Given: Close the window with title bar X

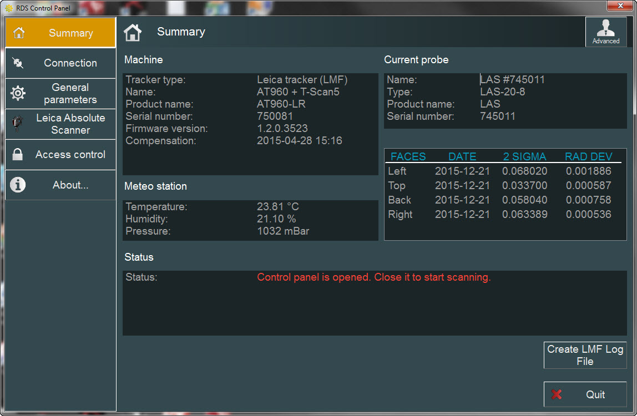Looking at the screenshot, I should pyautogui.click(x=620, y=6).
